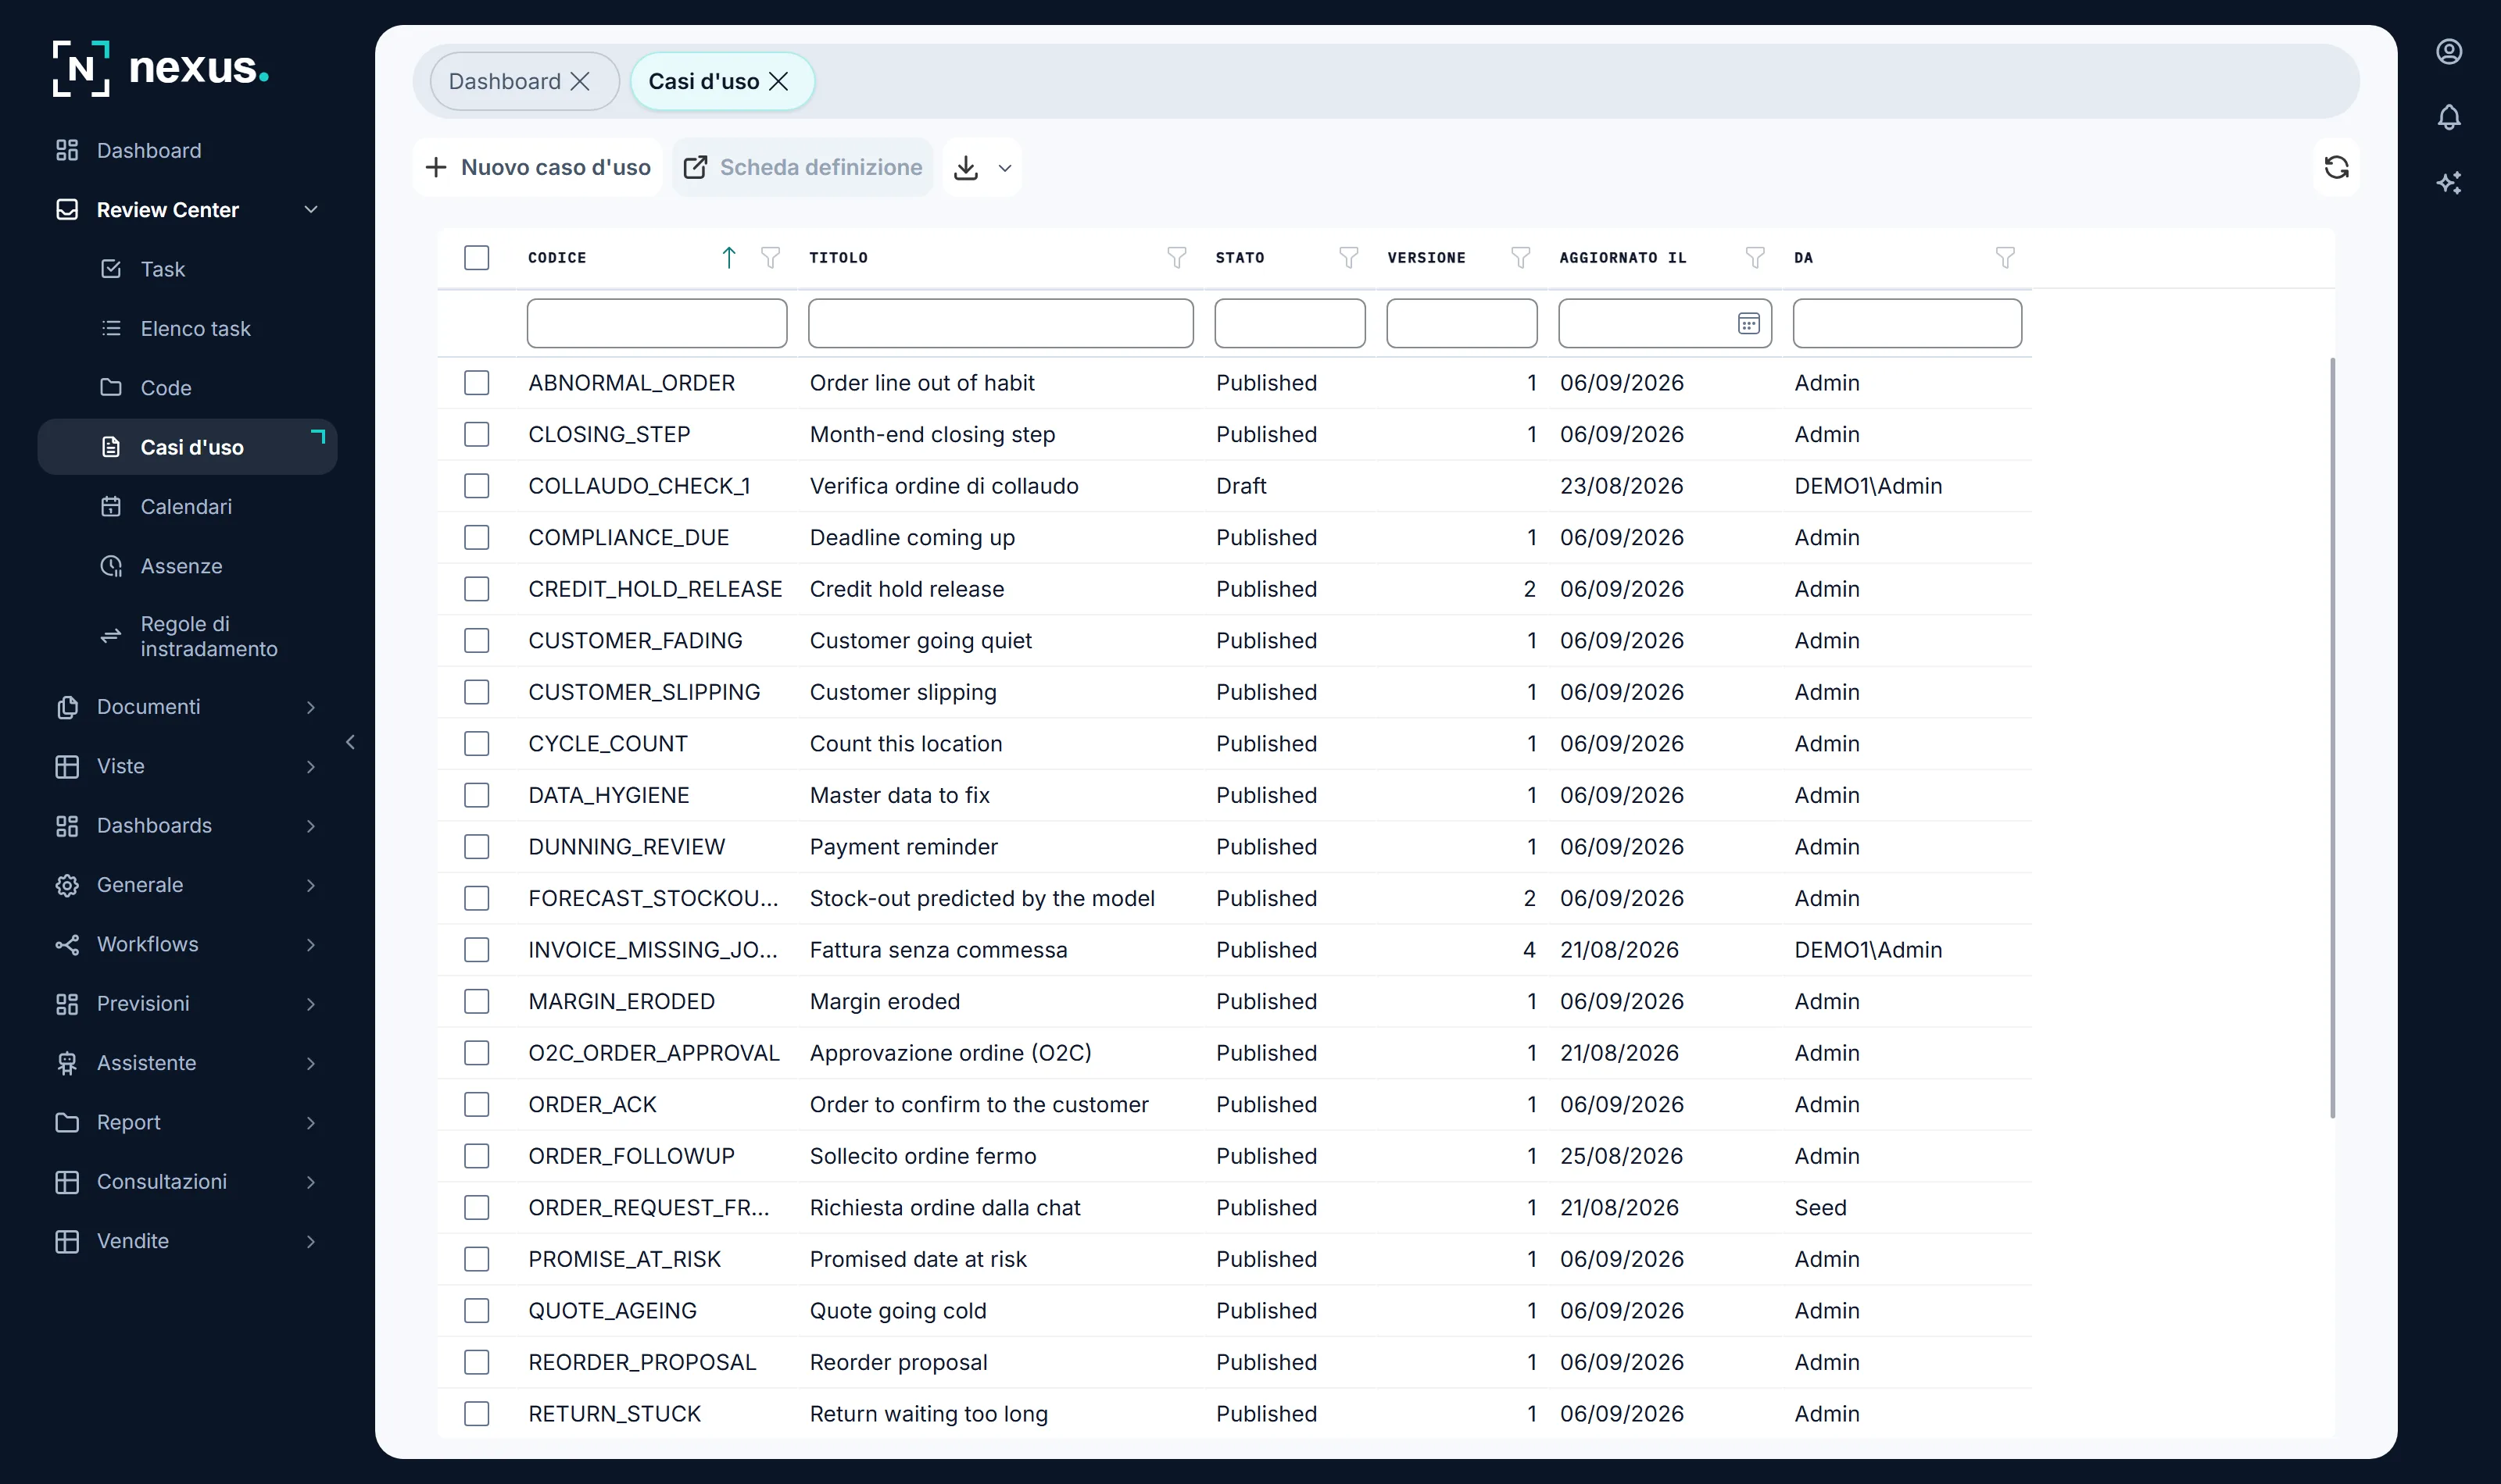Check the CYCLE_COUNT row
Viewport: 2501px width, 1484px height.
pyautogui.click(x=476, y=744)
